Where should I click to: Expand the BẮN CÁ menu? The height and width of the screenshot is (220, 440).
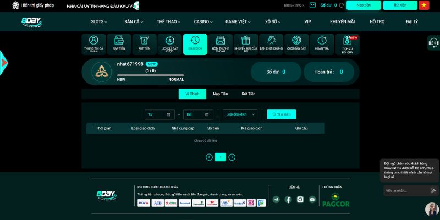click(x=134, y=21)
